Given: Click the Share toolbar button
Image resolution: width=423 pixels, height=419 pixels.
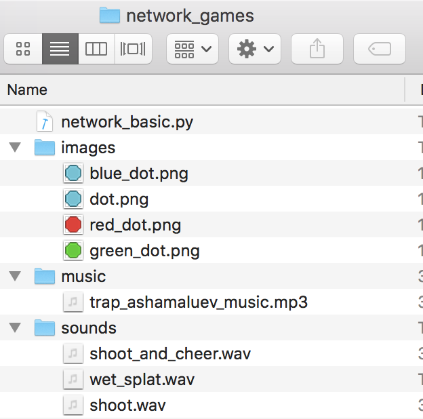Looking at the screenshot, I should click(317, 49).
